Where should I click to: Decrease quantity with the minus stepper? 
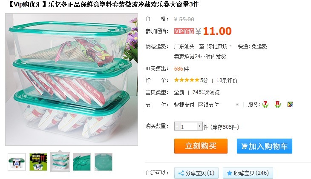177,126
